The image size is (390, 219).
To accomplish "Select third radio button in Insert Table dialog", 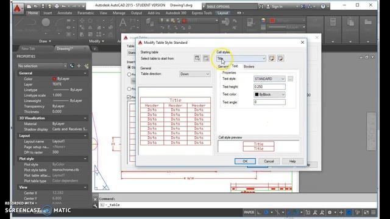I will pos(129,89).
